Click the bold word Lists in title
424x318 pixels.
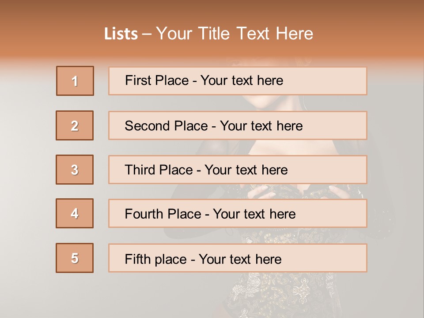click(x=121, y=34)
